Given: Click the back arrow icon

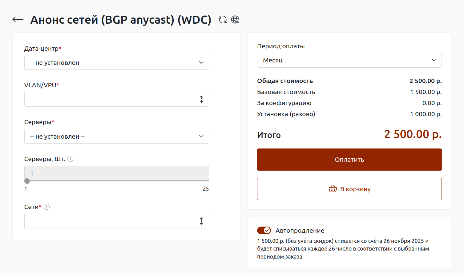Looking at the screenshot, I should [18, 20].
